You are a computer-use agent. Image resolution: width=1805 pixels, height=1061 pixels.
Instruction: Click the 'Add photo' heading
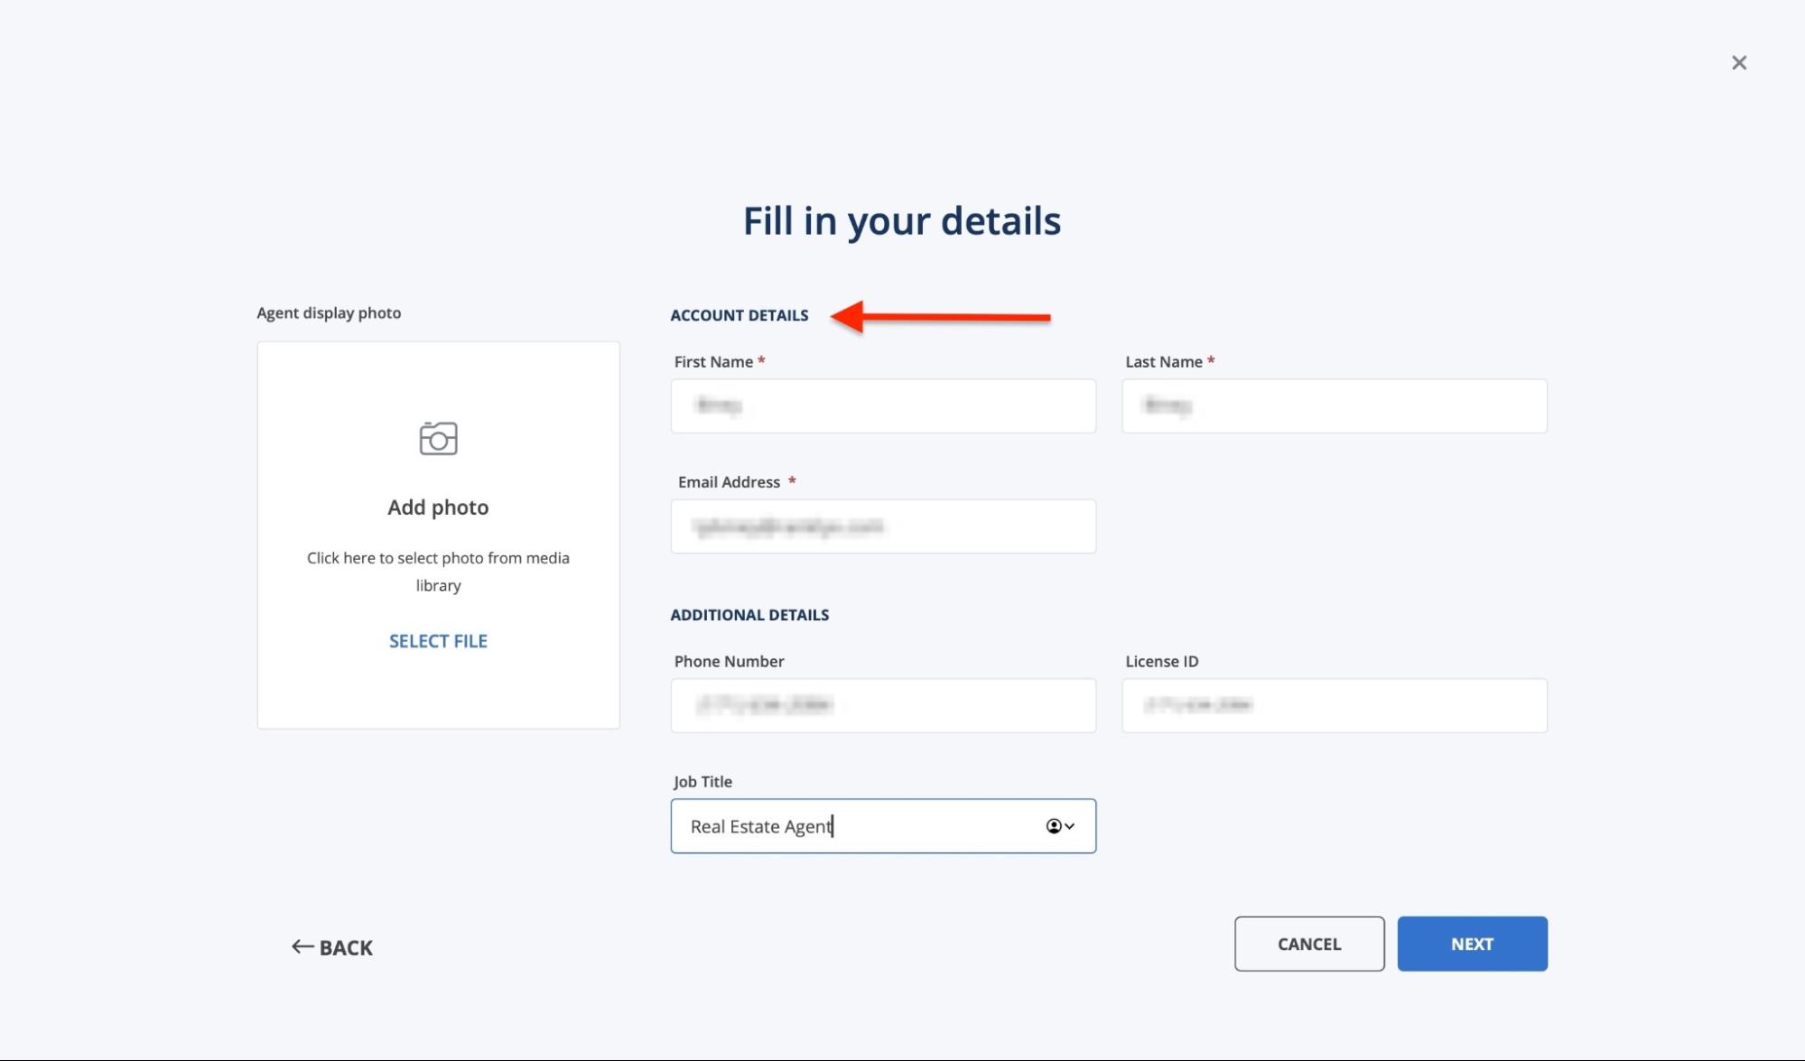(x=438, y=507)
